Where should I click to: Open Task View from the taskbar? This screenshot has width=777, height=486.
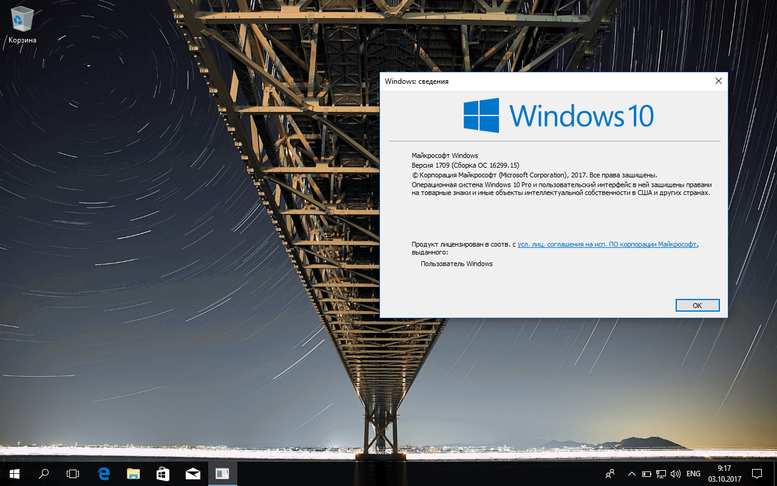point(73,474)
